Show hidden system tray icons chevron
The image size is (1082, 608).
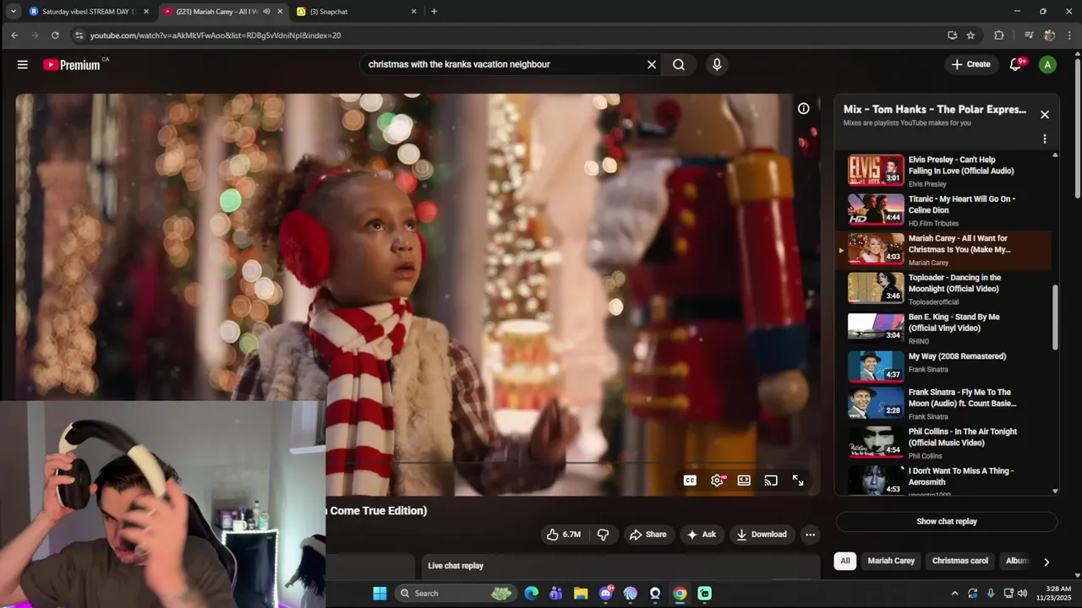pos(954,594)
